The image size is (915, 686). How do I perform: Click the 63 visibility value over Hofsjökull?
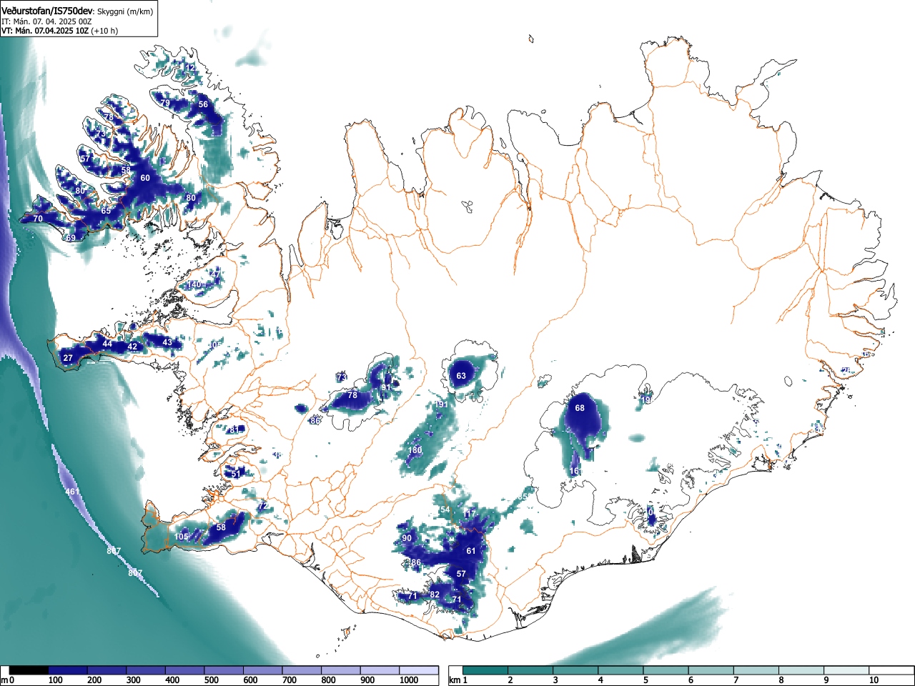[461, 376]
